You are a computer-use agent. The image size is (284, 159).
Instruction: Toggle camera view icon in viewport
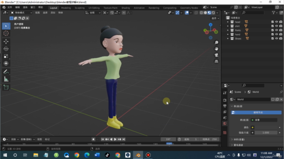click(217, 55)
